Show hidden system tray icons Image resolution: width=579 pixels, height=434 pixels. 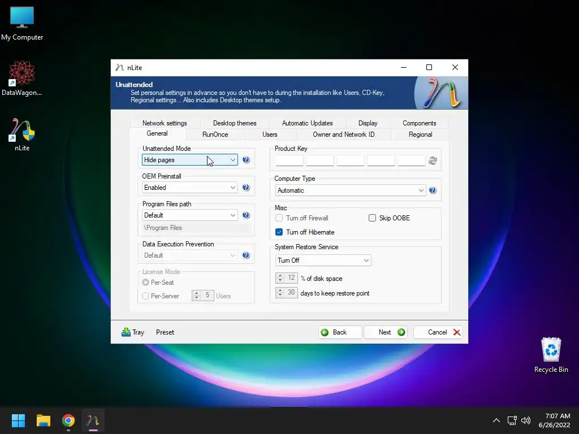tap(496, 420)
